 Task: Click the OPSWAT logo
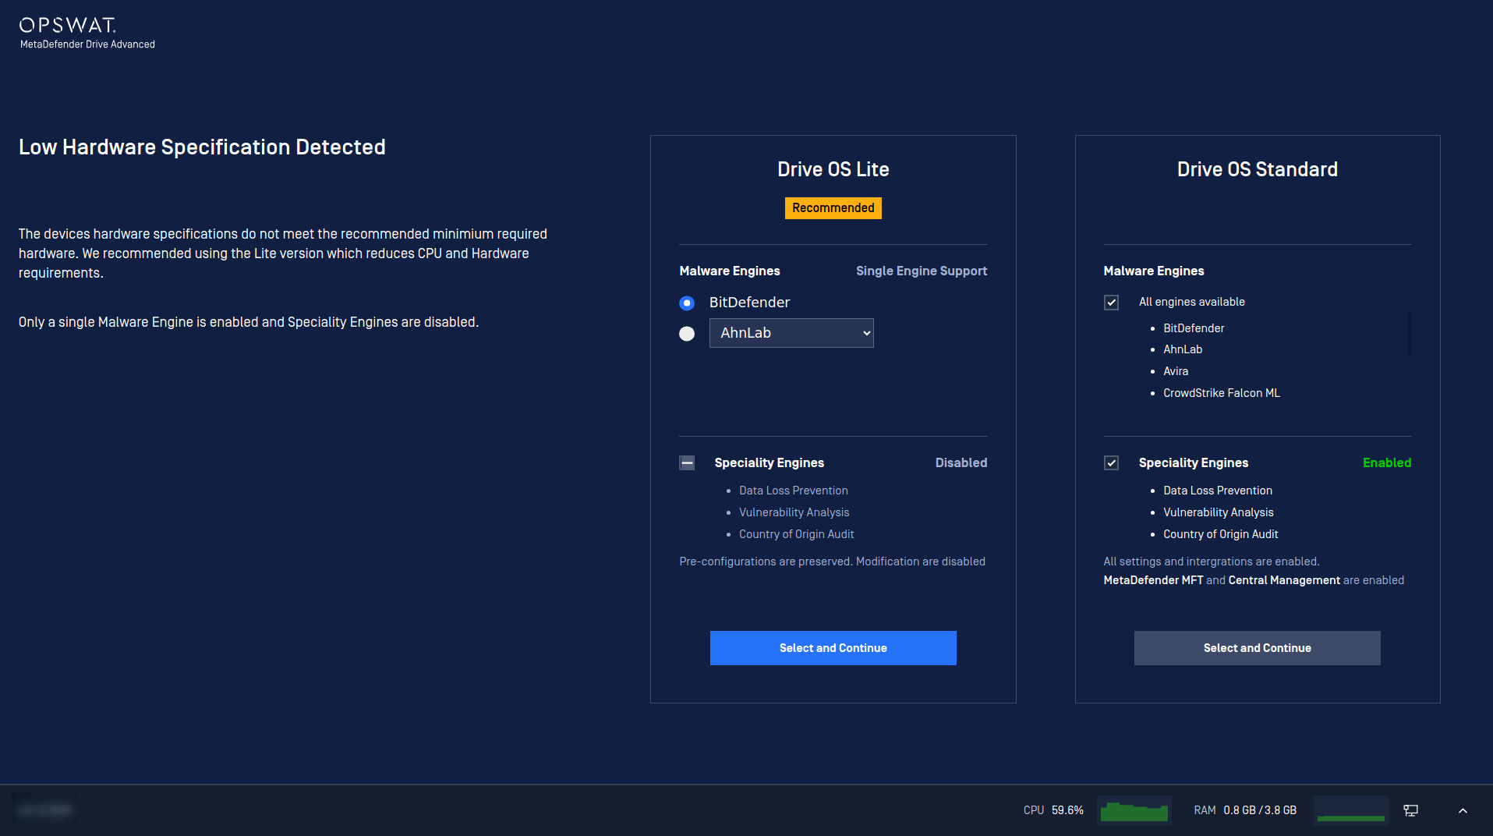coord(68,25)
